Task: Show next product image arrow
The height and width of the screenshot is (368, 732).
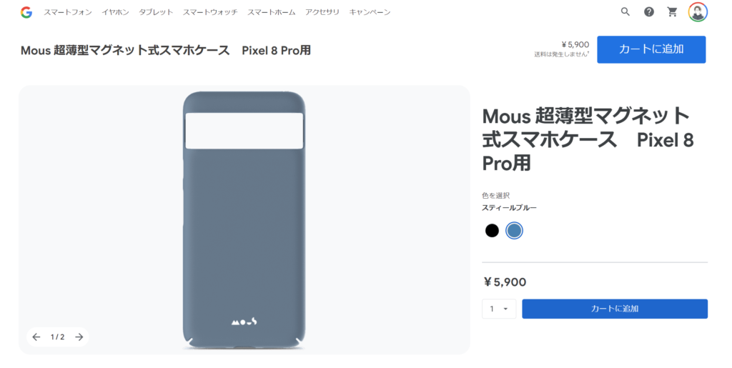Action: [x=79, y=337]
